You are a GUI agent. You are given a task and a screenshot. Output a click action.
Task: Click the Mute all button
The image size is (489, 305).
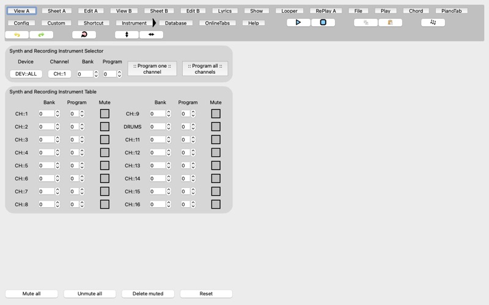[32, 293]
